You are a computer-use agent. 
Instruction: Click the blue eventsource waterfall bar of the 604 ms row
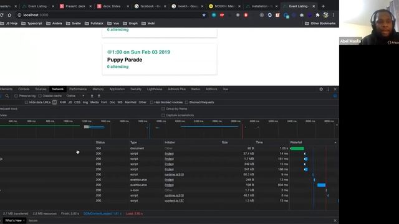[322, 185]
